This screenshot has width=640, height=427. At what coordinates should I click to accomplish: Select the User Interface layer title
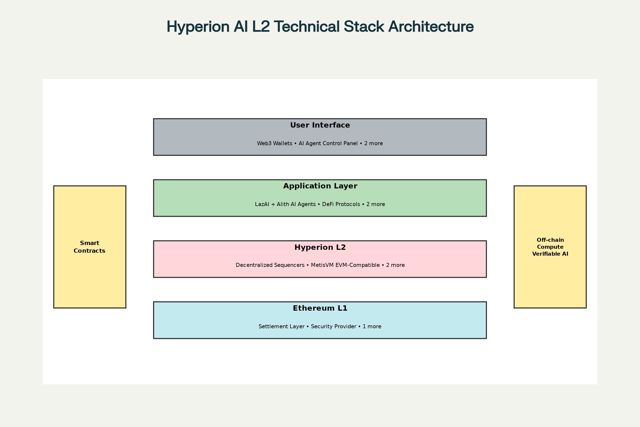click(x=320, y=125)
